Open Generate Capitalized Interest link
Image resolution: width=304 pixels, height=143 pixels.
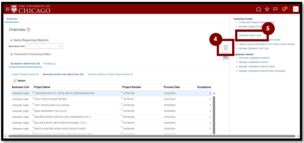[x=254, y=58]
